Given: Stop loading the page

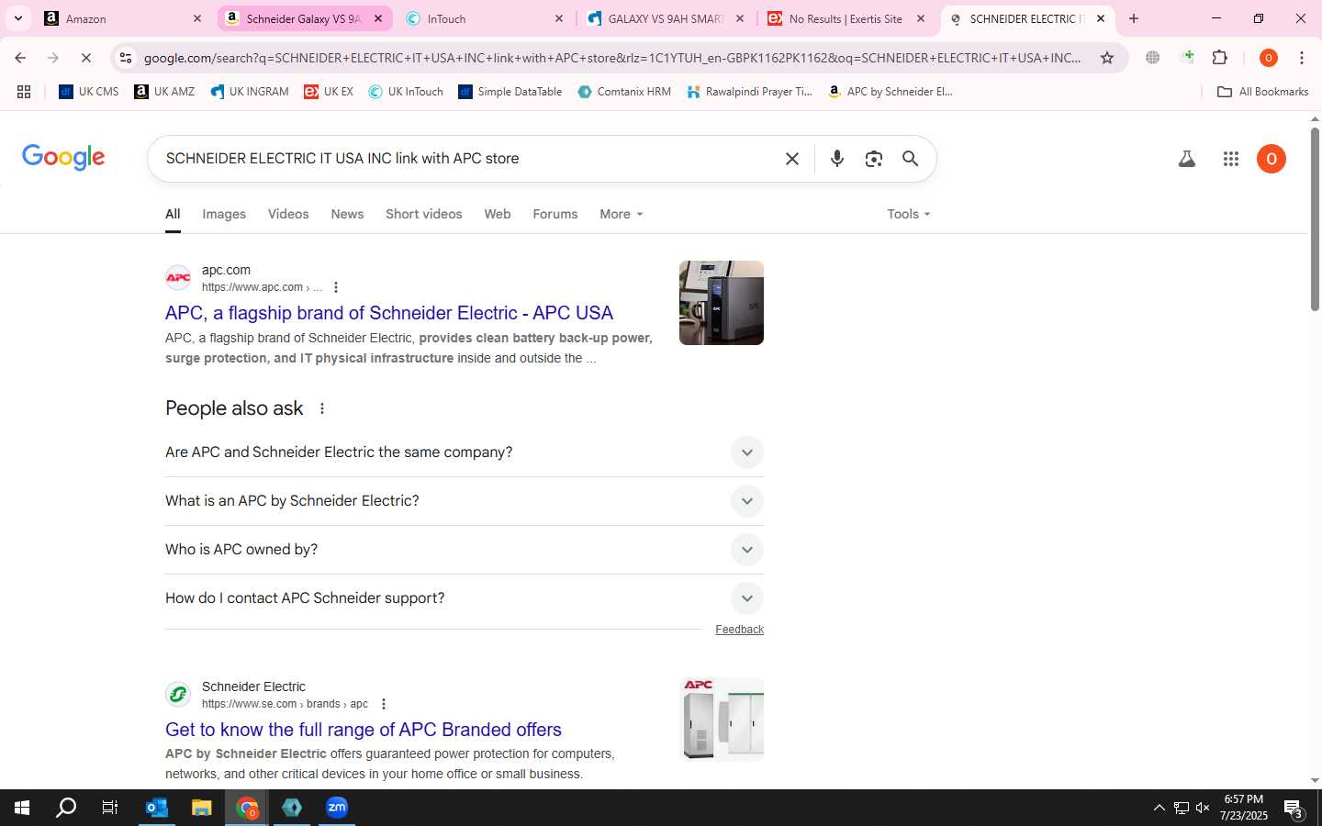Looking at the screenshot, I should point(85,58).
